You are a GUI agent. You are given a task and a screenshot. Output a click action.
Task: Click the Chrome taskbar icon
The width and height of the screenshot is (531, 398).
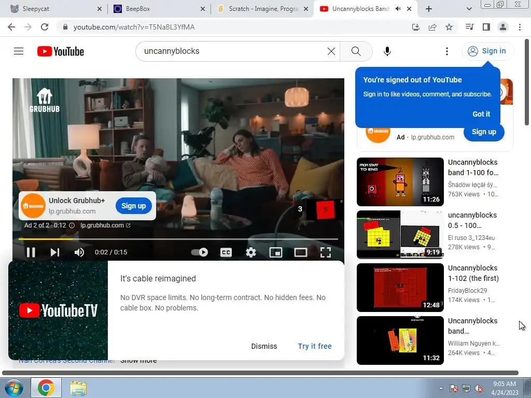tap(46, 388)
